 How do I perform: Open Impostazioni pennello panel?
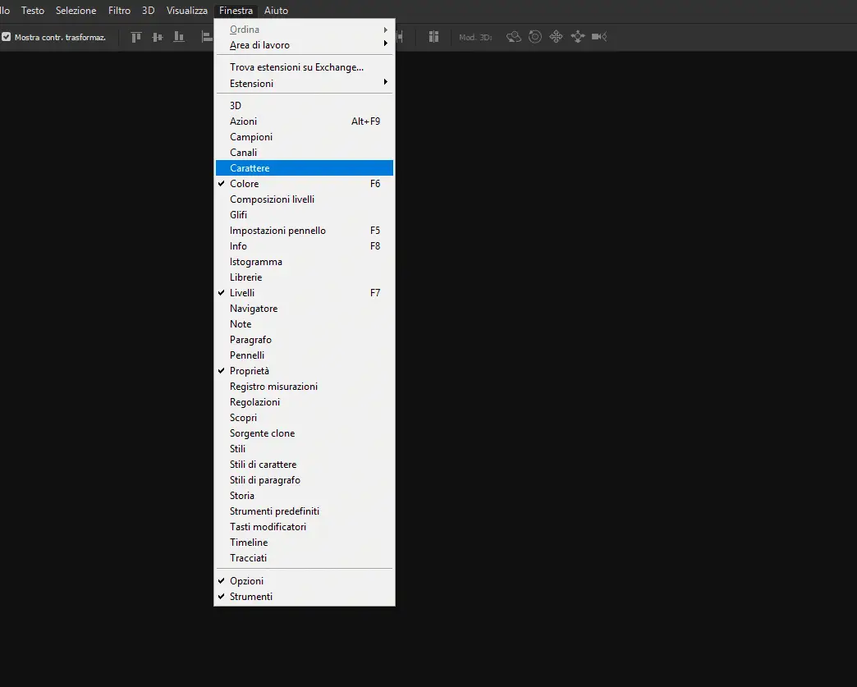[305, 231]
